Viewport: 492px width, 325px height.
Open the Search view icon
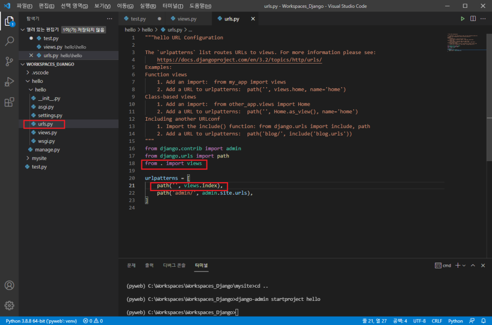coord(9,41)
